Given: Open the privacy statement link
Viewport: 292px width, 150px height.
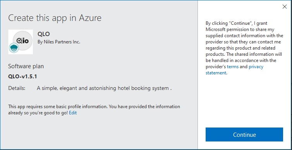Looking at the screenshot, I should coord(234,70).
